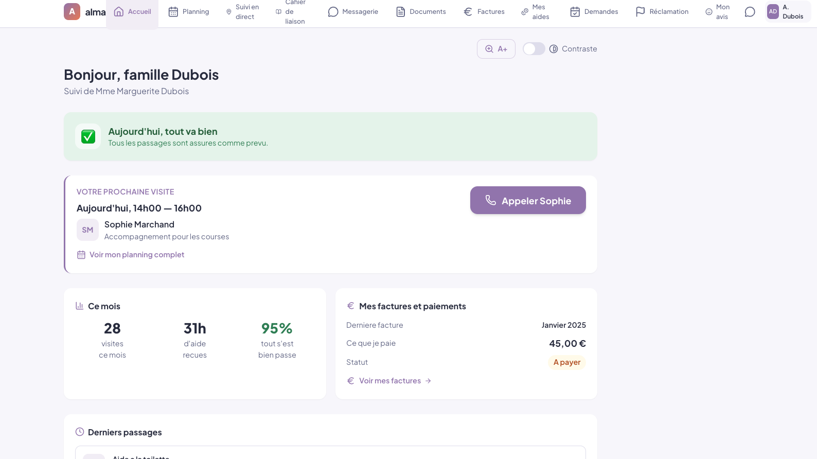Toggle the Contraste switch on
Viewport: 817px width, 459px height.
pyautogui.click(x=534, y=49)
